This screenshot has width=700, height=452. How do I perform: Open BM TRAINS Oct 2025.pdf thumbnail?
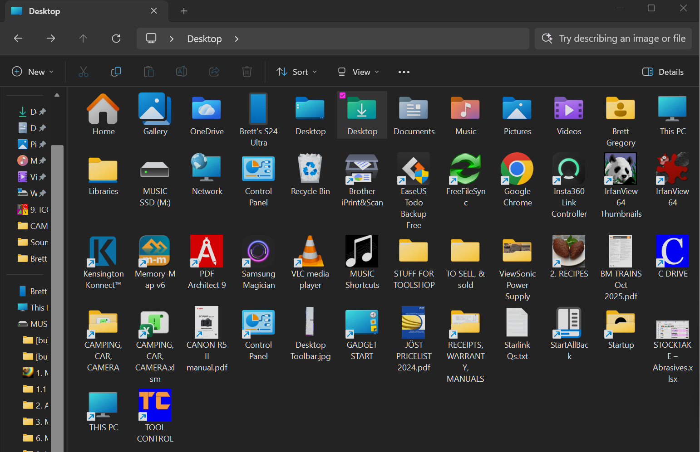[621, 251]
